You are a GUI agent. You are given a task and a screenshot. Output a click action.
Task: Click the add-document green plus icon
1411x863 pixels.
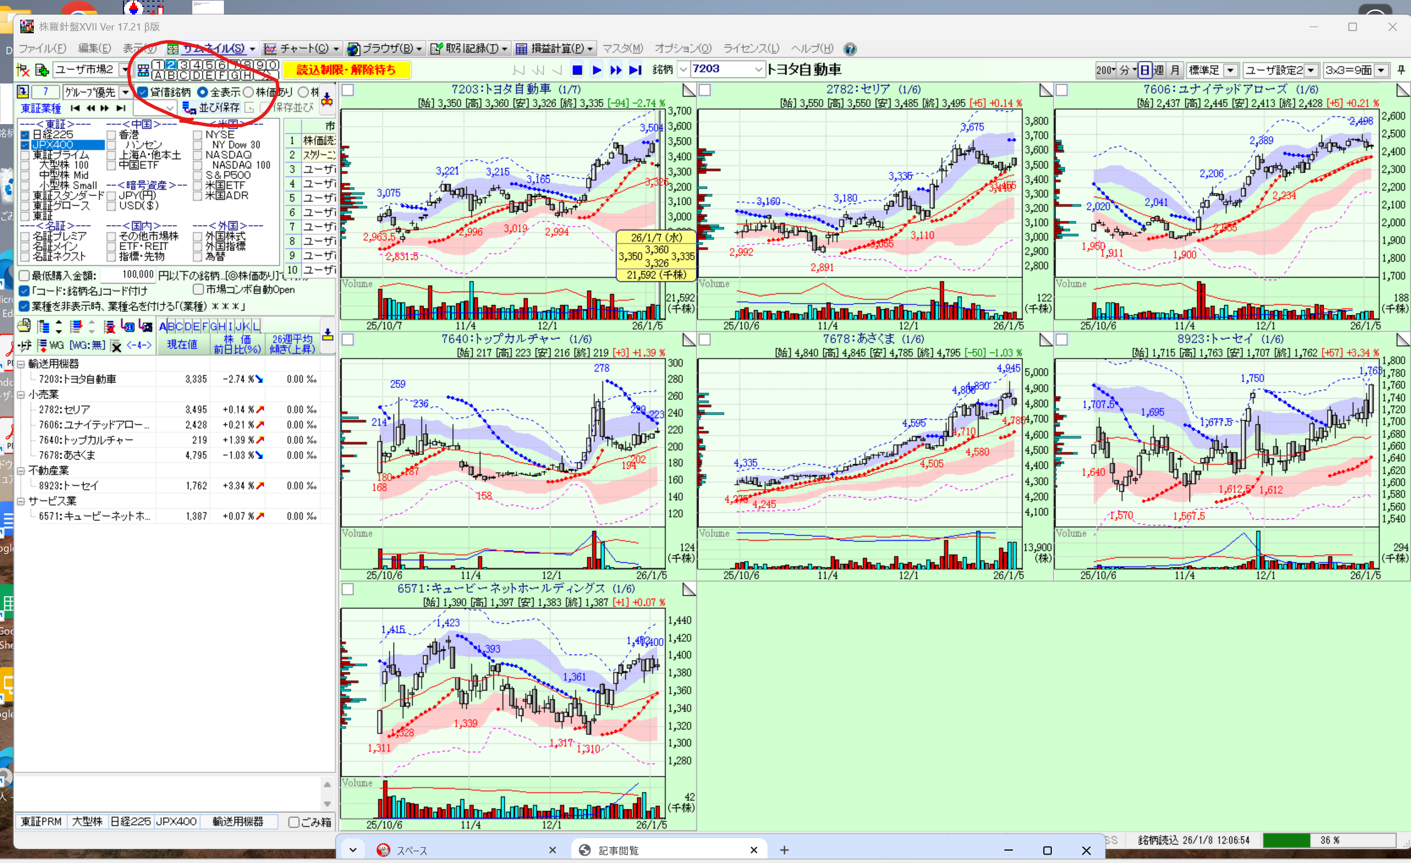[x=42, y=70]
